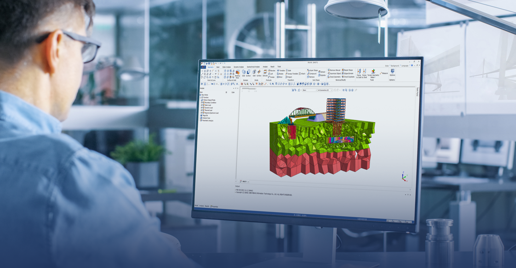Select the Divide Surface tool
The image size is (516, 268).
259,73
